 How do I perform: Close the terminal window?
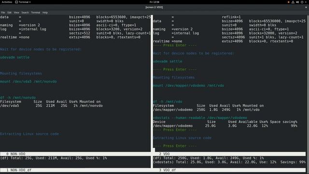coord(306,7)
